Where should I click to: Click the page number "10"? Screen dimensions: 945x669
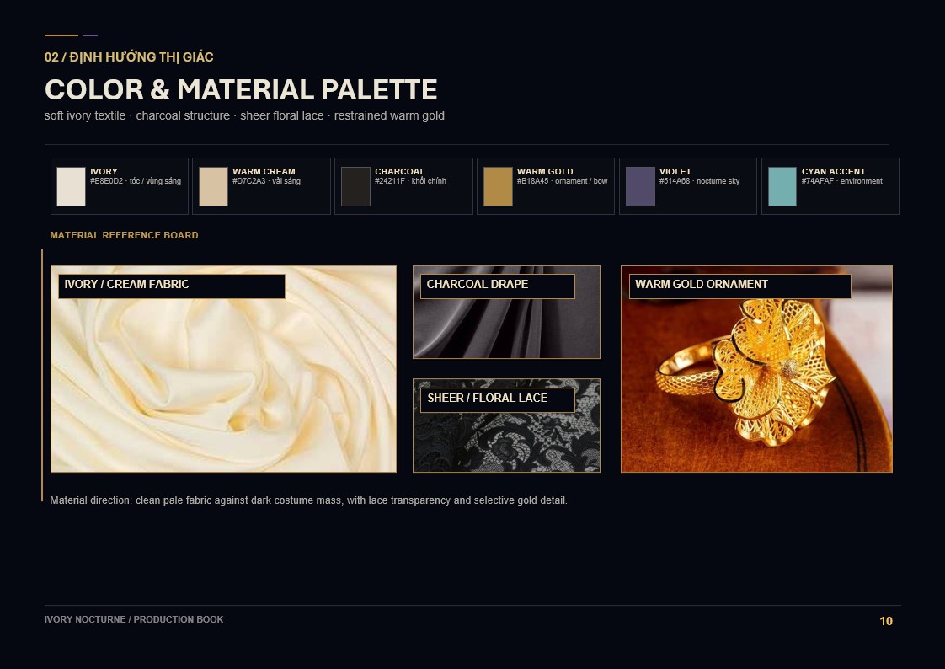[x=886, y=621]
